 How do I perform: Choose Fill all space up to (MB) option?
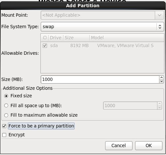[x=6, y=106]
